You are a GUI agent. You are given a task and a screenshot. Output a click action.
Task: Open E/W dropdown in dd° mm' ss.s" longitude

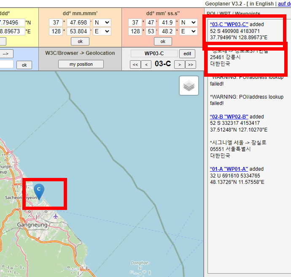[x=189, y=31]
